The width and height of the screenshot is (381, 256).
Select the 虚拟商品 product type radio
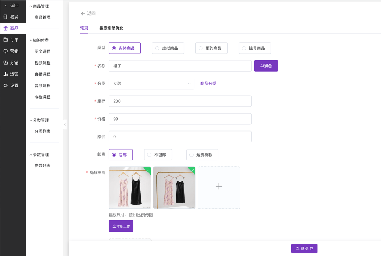click(157, 48)
